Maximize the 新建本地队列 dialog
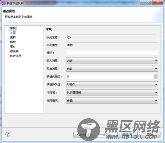The height and width of the screenshot is (143, 165). pos(150,3)
